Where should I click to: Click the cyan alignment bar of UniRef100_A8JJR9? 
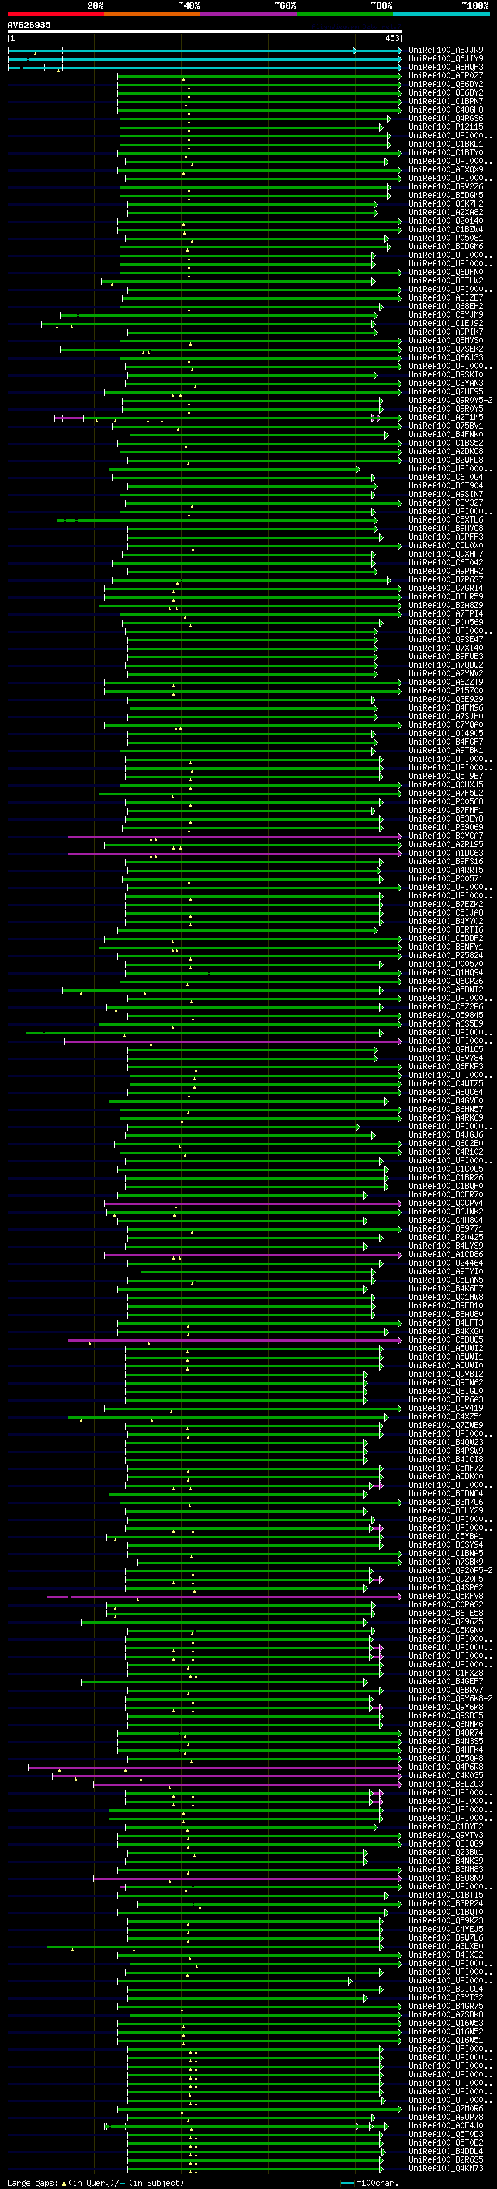click(x=205, y=50)
